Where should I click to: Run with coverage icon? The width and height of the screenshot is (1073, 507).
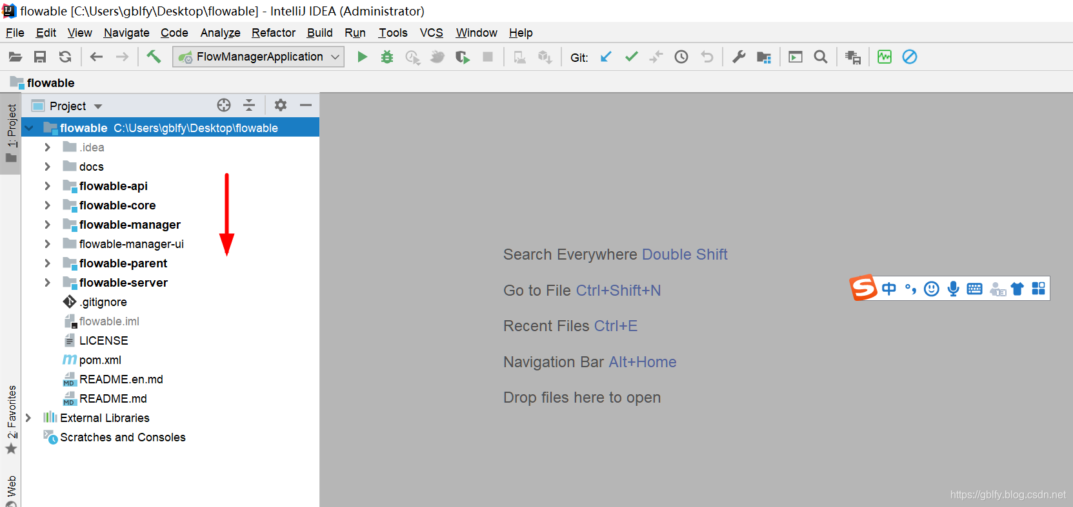(412, 57)
